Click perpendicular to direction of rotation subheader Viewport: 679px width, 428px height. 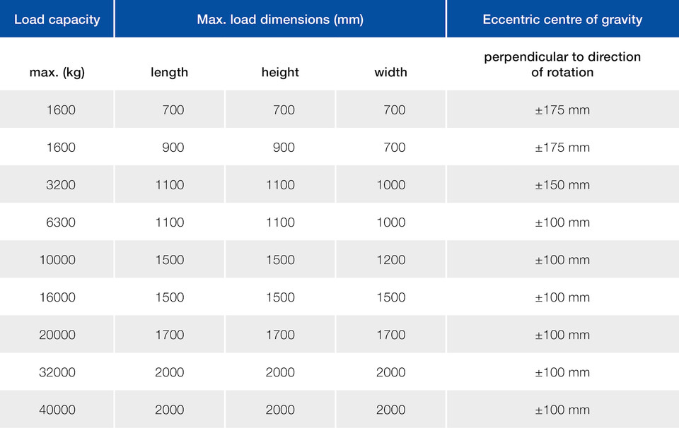562,64
